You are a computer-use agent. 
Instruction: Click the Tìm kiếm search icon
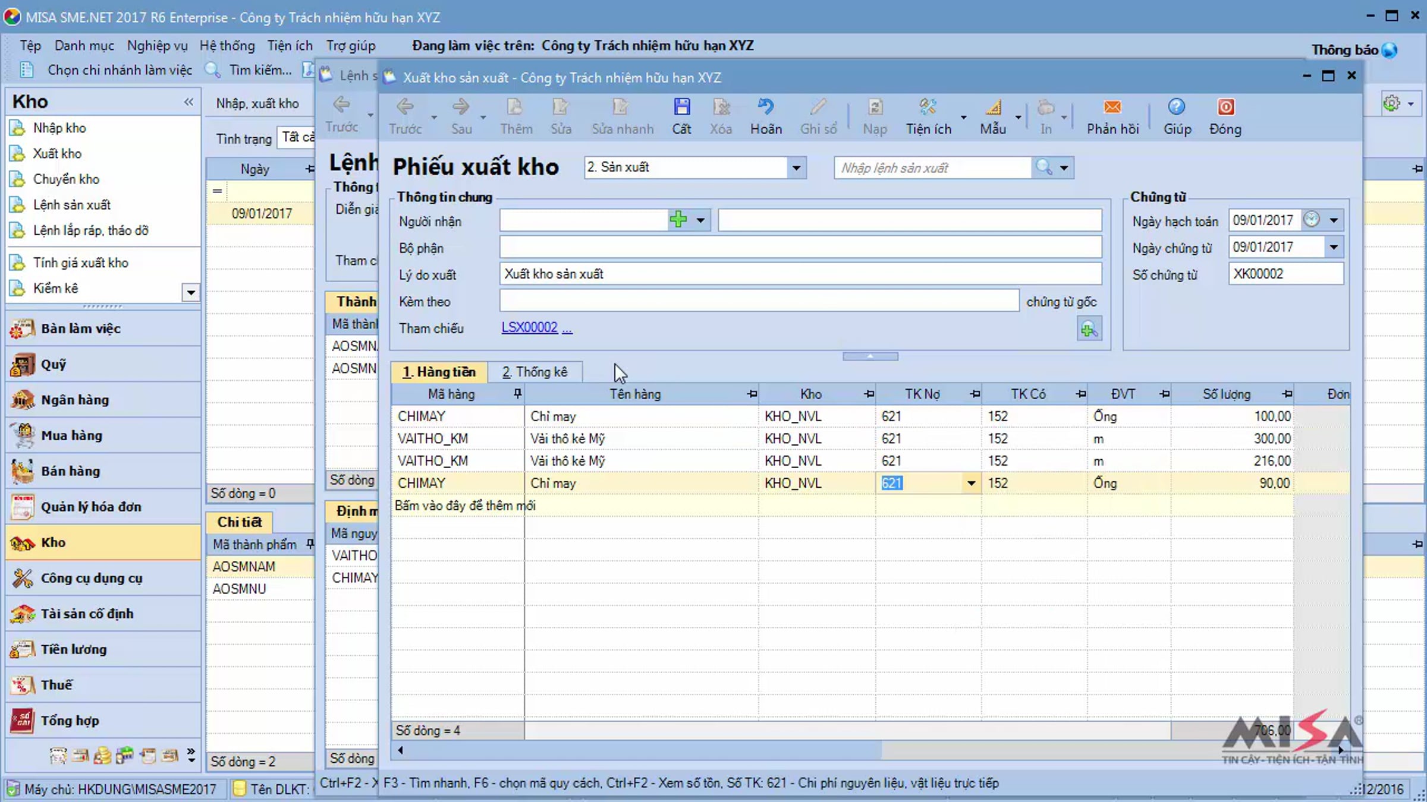click(212, 70)
